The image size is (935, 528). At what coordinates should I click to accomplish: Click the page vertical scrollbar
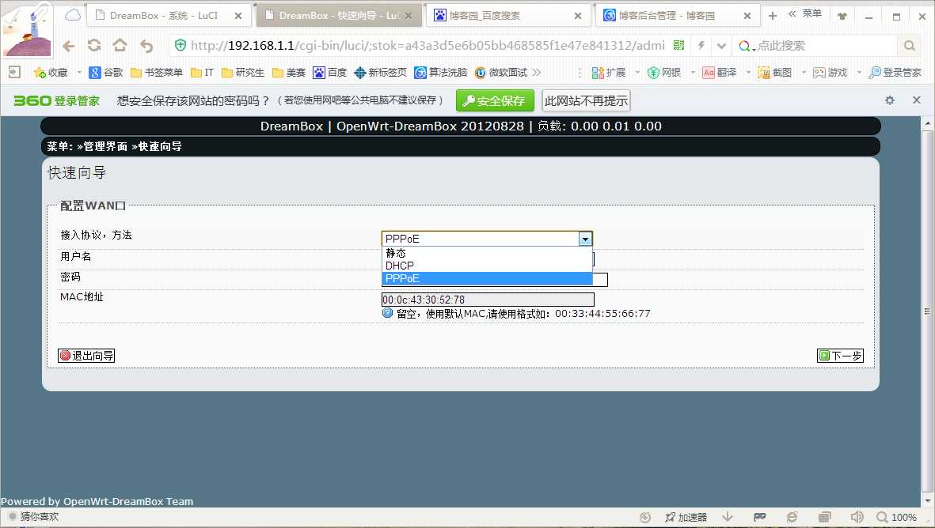(927, 311)
